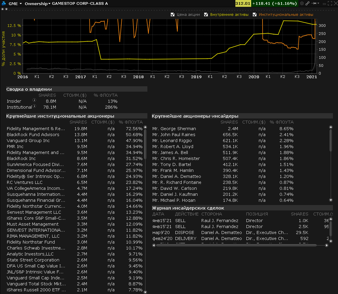
Task: Click the small up arrow below the title
Action: click(3, 9)
